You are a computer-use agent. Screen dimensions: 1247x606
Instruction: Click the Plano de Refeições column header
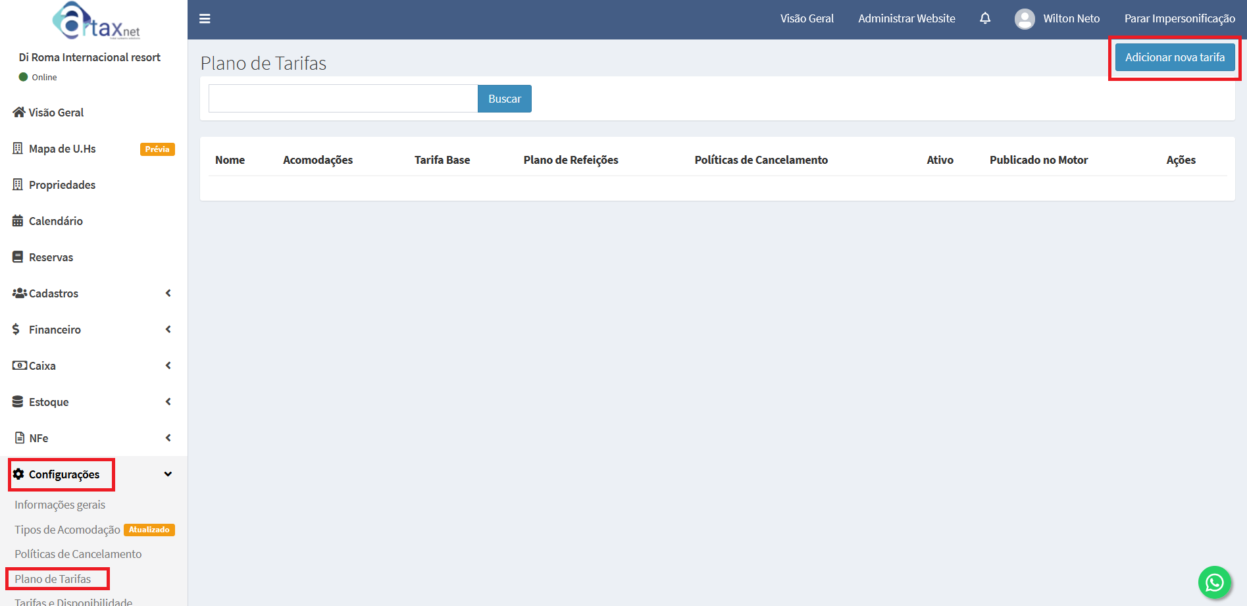(x=571, y=160)
